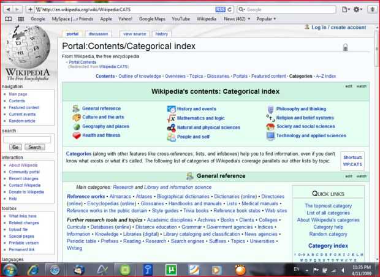This screenshot has width=380, height=277.
Task: Open the Search engines category link
Action: tap(188, 241)
